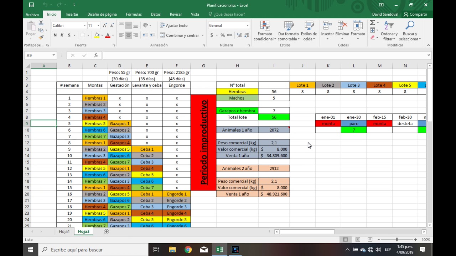
Task: Click the Cut scissors icon
Action: coord(41,23)
